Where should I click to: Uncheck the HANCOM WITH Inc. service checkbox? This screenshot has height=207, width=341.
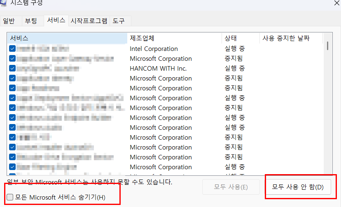pos(12,68)
